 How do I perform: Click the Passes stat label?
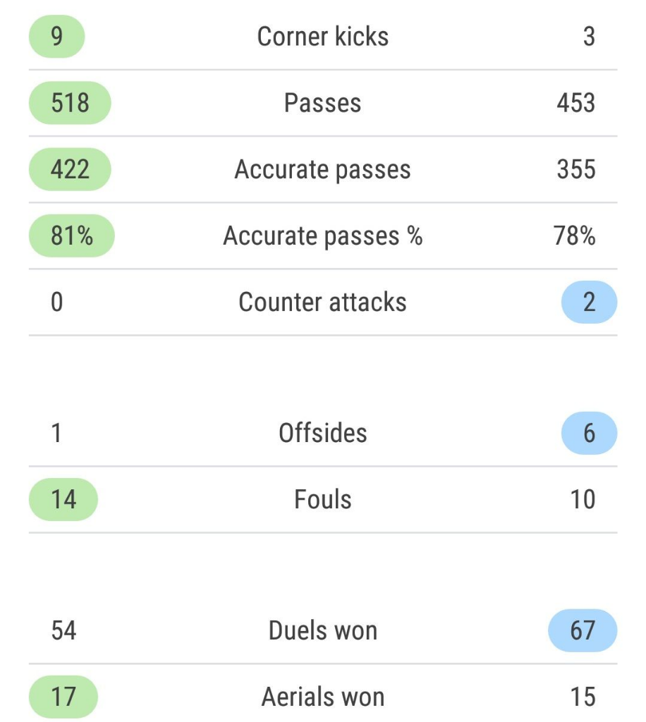pyautogui.click(x=323, y=103)
